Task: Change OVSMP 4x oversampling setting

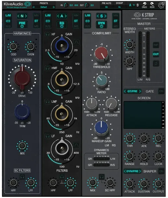Action: (x=120, y=7)
